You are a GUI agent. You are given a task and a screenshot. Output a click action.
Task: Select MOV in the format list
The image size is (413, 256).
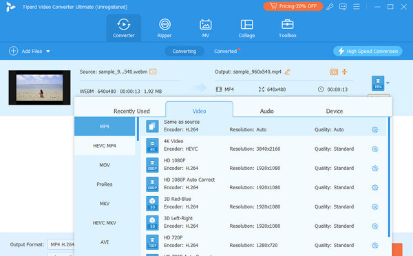pyautogui.click(x=105, y=165)
